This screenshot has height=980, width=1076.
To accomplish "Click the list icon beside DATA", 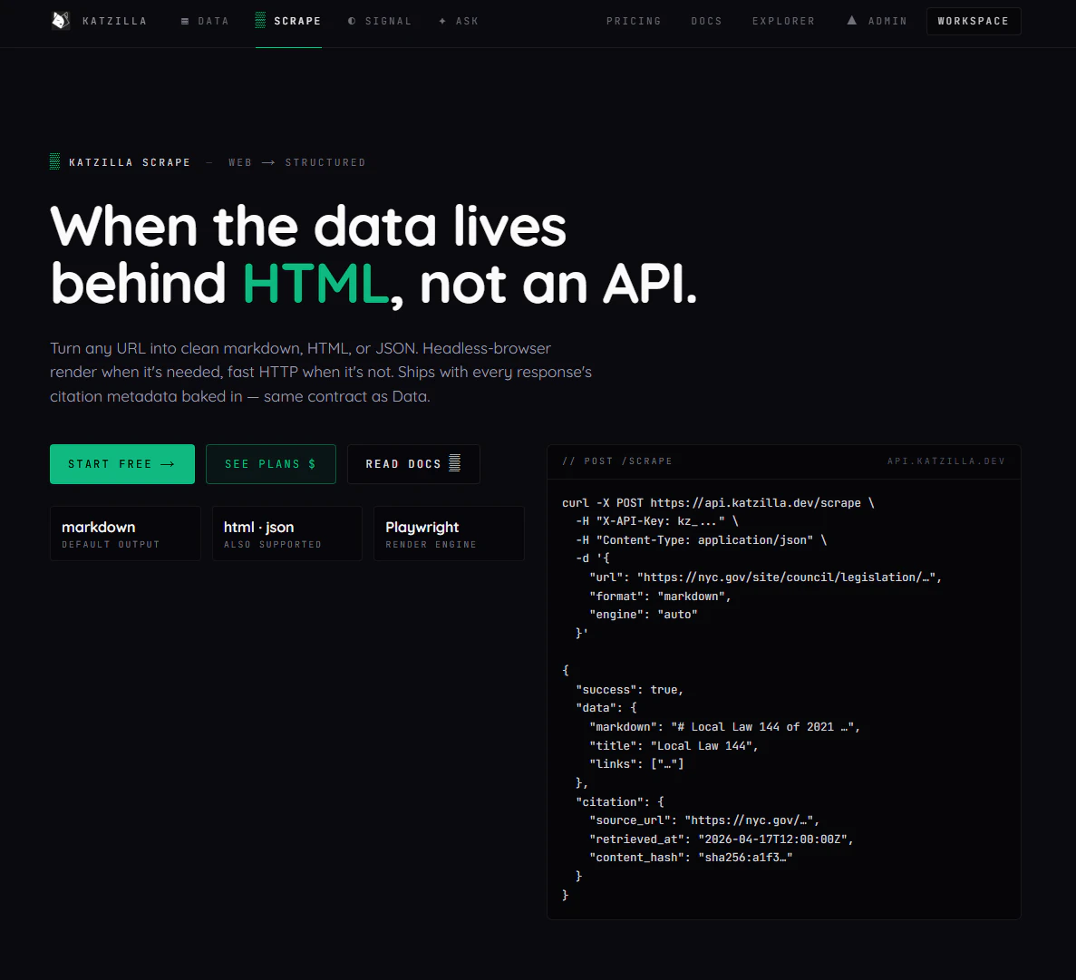I will [184, 21].
